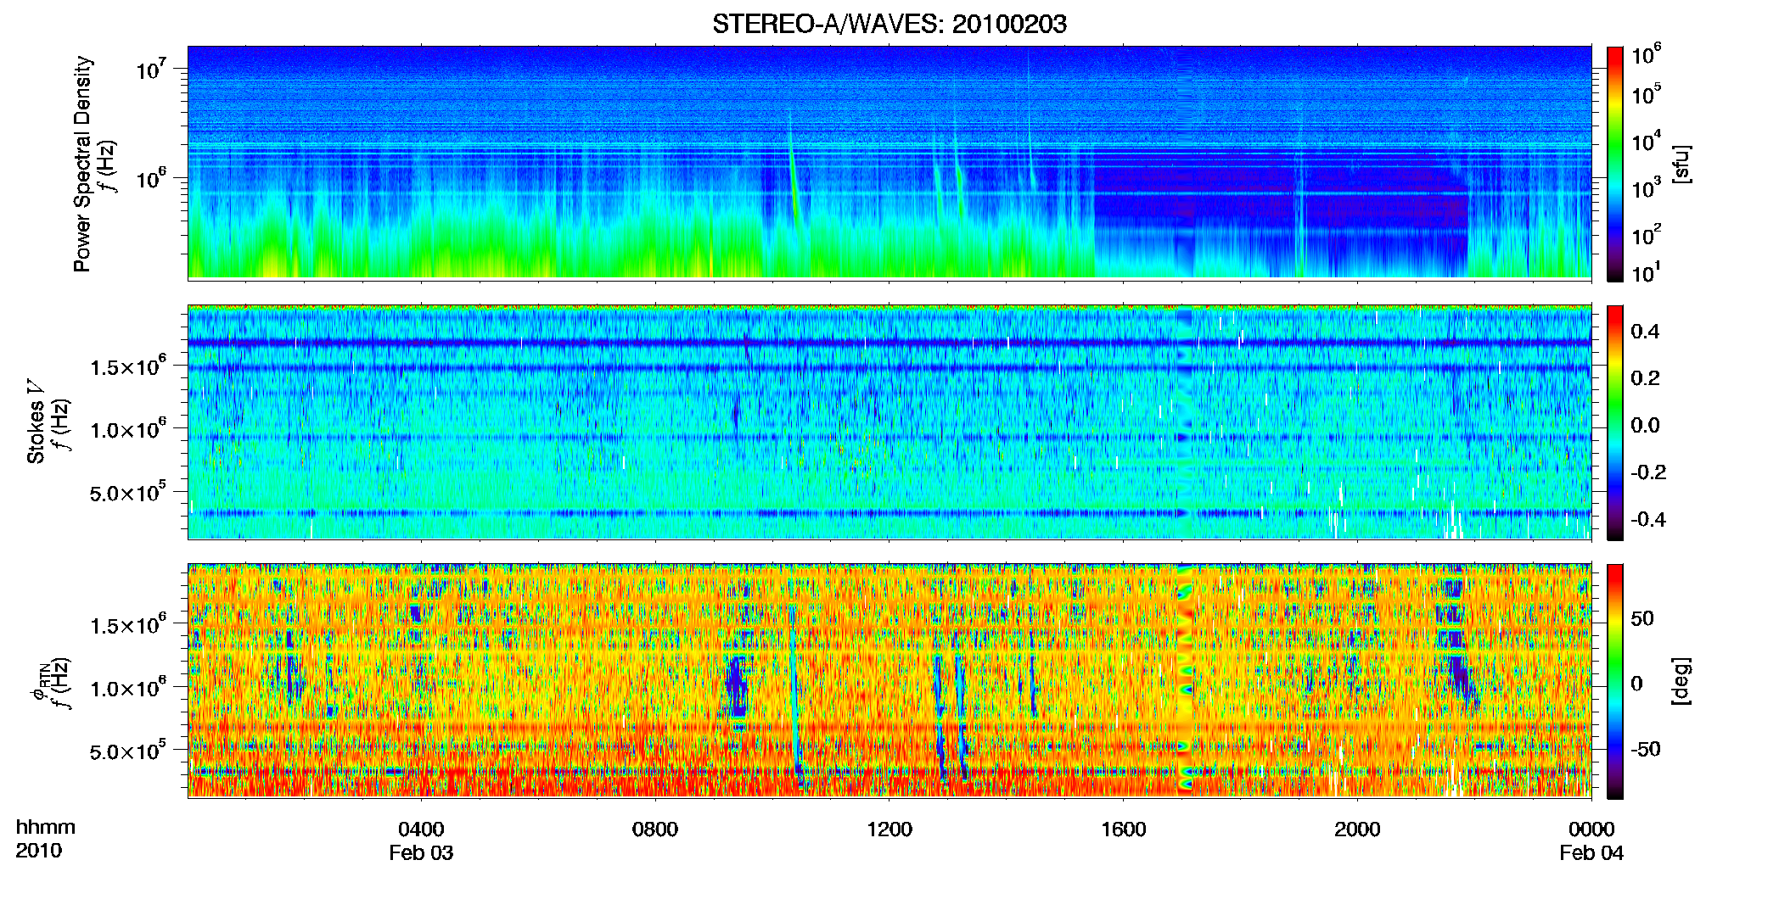Screen dimensions: 1779x916
Task: Click the 0000 time tick label
Action: point(1591,829)
